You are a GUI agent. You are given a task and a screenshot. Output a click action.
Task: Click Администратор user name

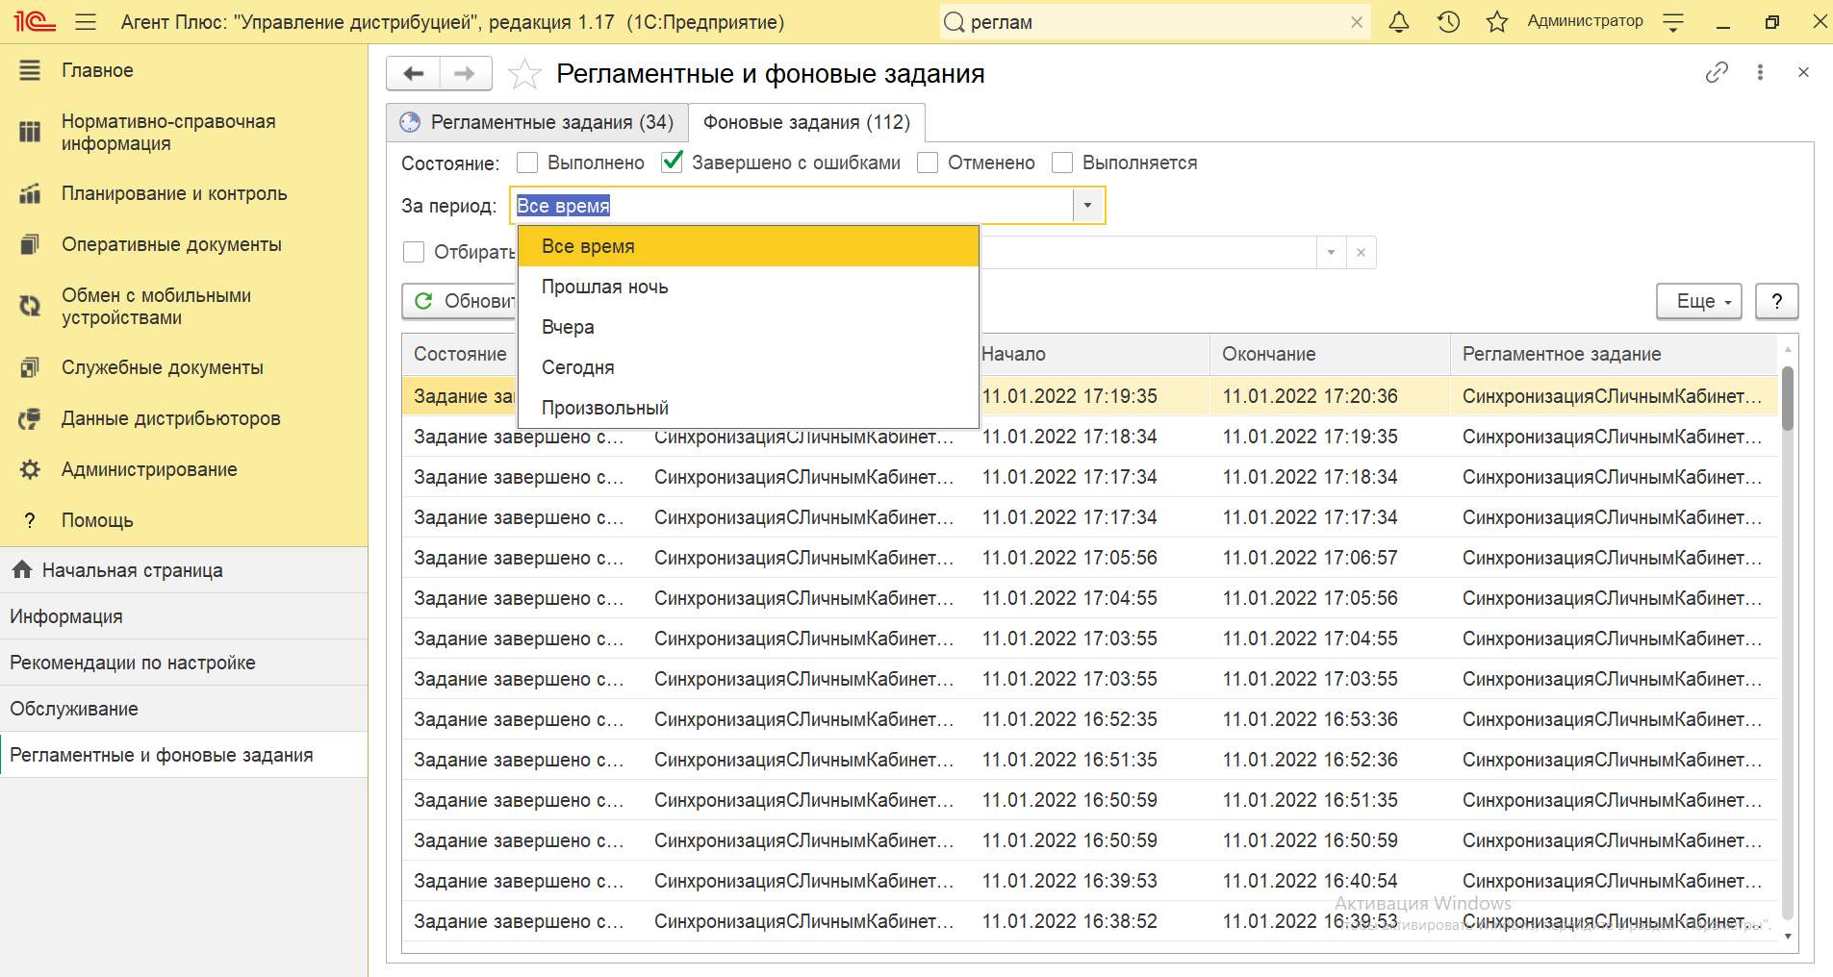pyautogui.click(x=1585, y=21)
